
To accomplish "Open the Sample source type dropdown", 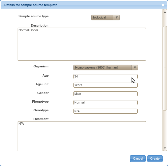I will pos(106,17).
